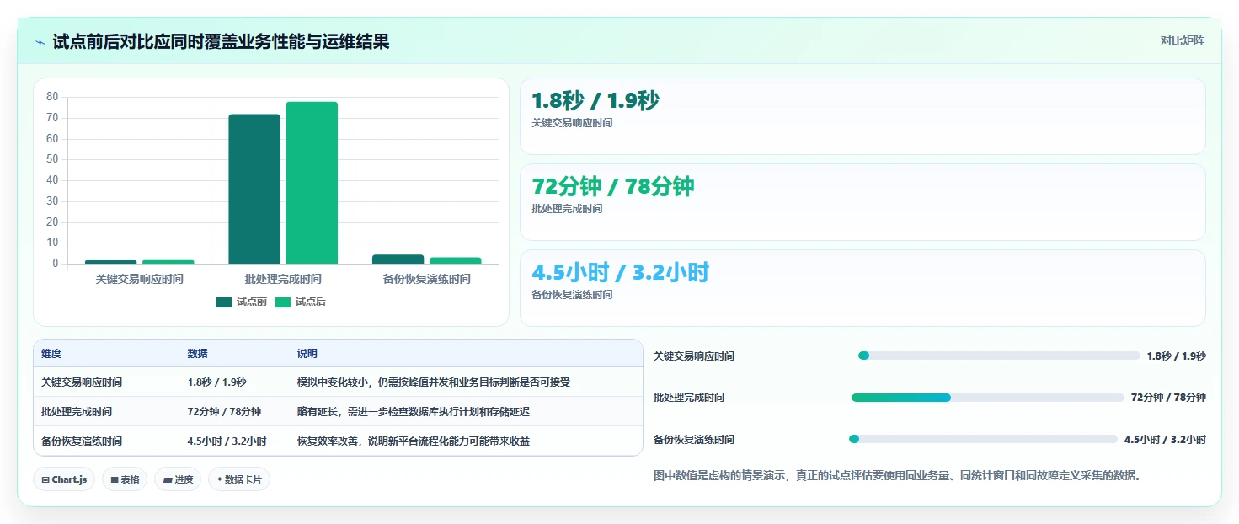Click the header title 试点前后对比应同时覆盖业务性能与运维结果
This screenshot has width=1239, height=524.
point(221,41)
